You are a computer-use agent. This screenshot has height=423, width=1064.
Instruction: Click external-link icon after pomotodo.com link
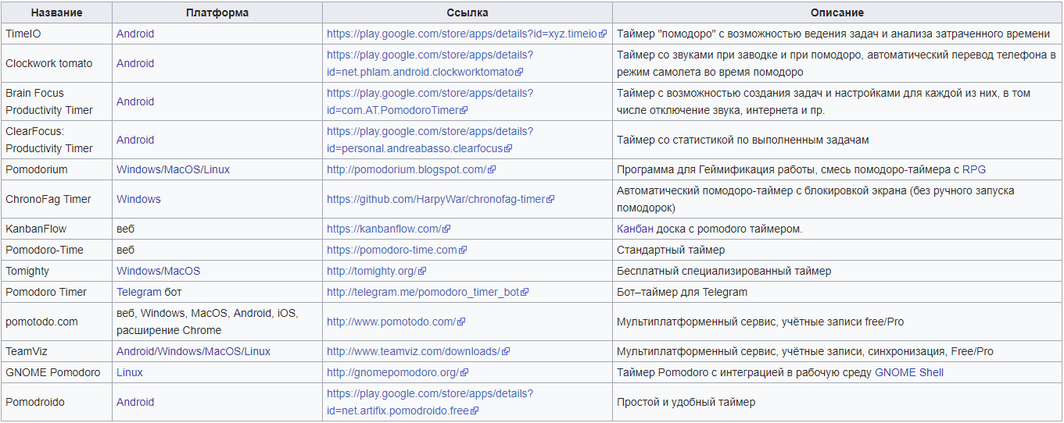(461, 322)
